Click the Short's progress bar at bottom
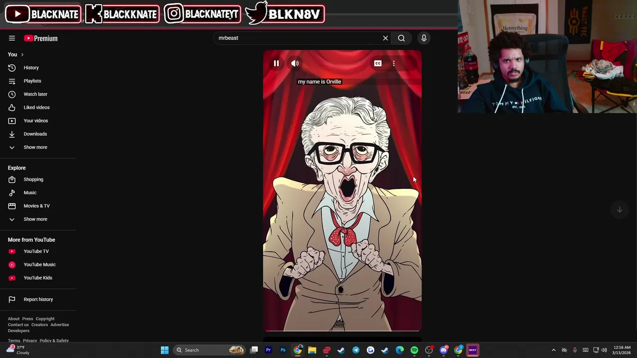Viewport: 637px width, 358px height. click(342, 331)
